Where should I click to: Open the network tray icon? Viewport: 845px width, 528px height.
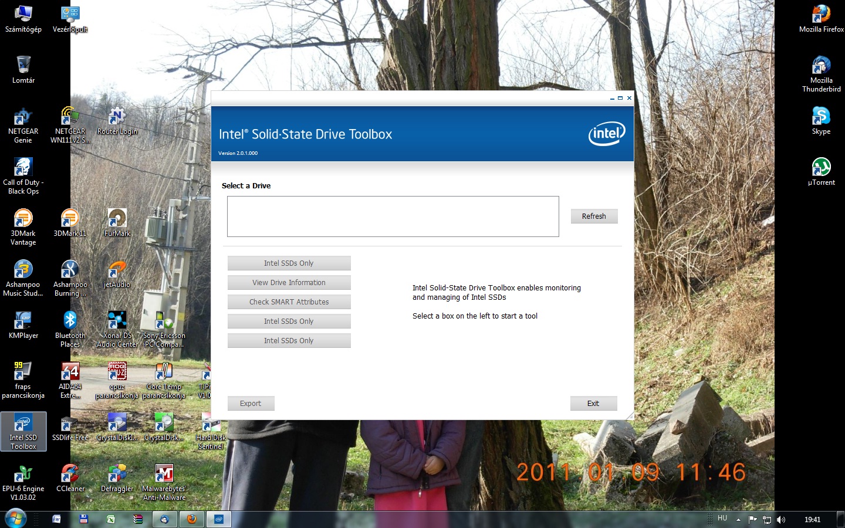766,520
